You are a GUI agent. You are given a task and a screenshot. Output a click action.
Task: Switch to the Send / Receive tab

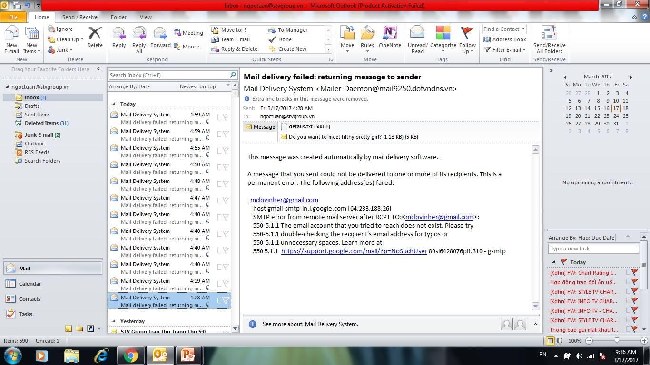click(80, 17)
